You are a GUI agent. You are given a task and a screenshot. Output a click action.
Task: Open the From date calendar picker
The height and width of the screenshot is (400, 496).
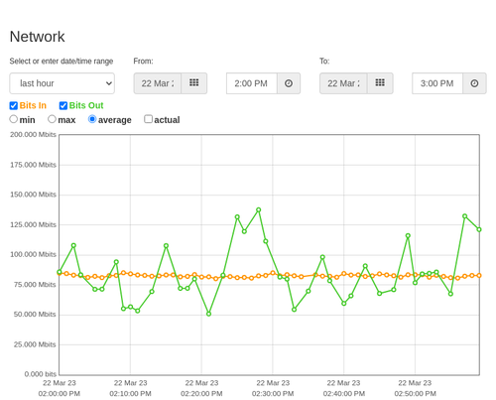pos(194,83)
